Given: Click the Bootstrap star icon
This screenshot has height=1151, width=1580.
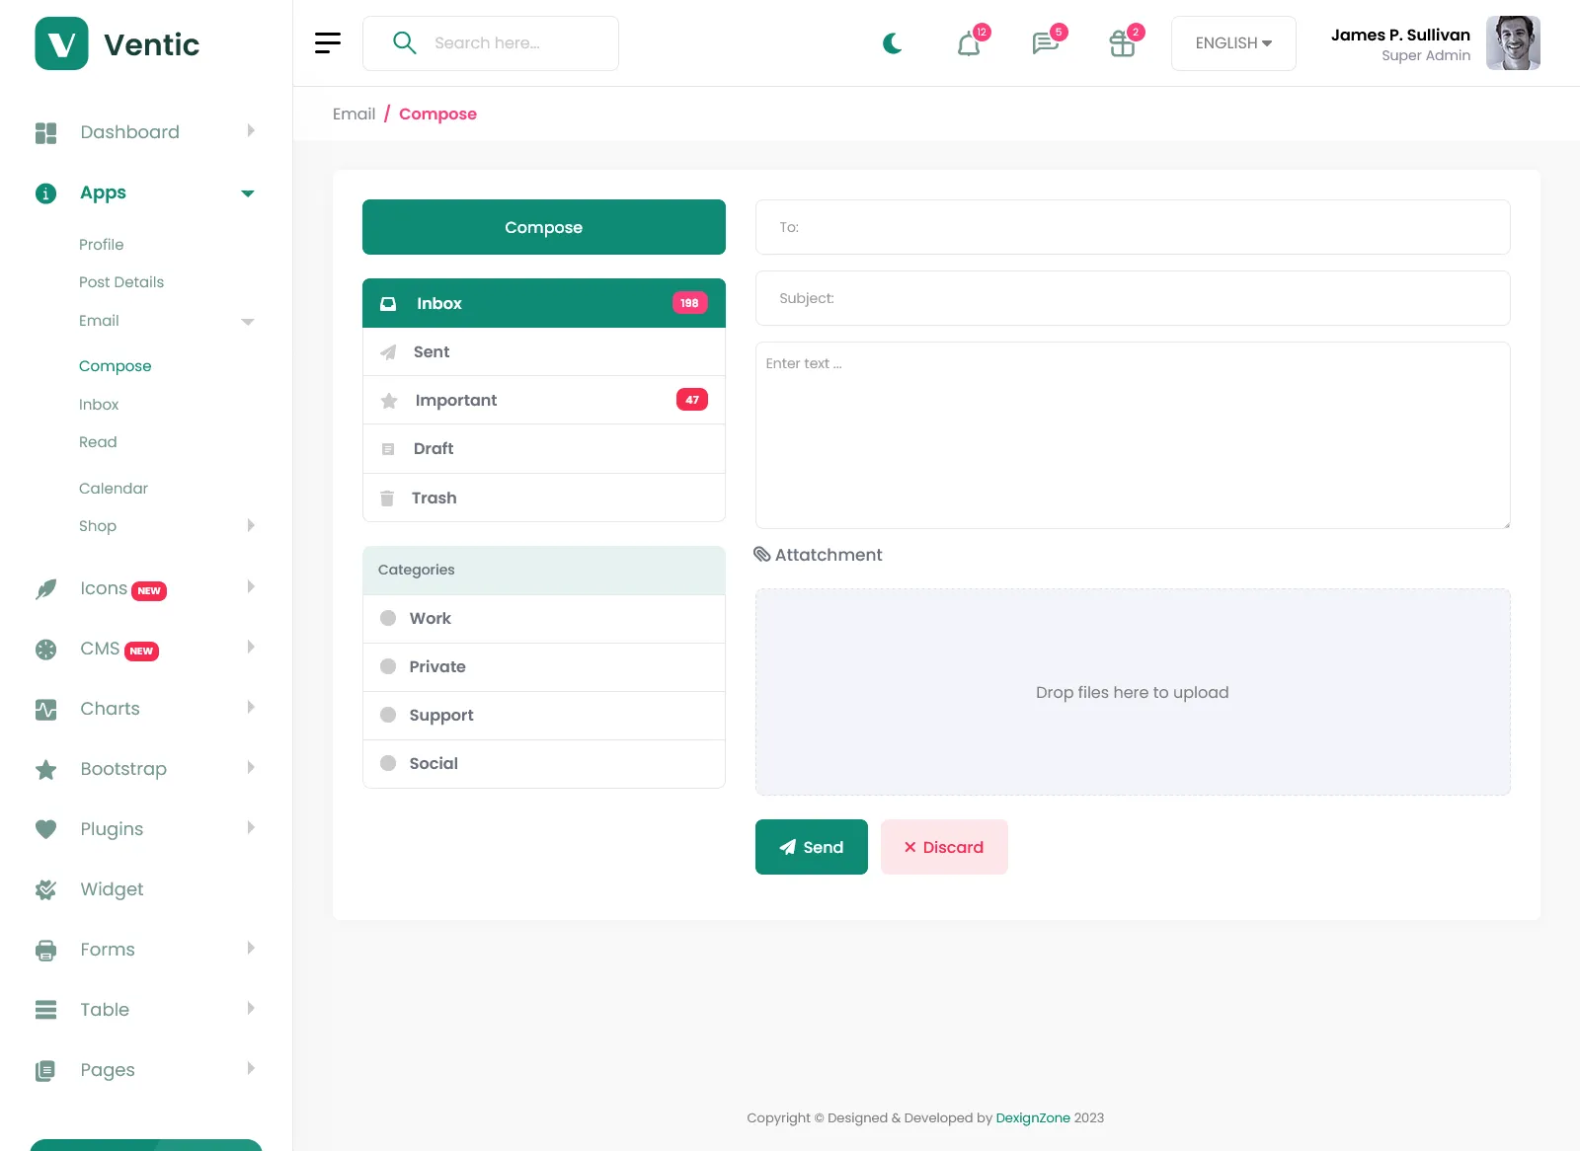Looking at the screenshot, I should click(46, 770).
